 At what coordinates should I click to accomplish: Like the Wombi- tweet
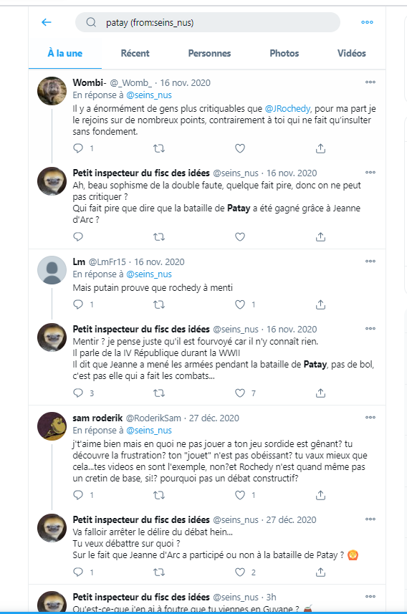coord(240,148)
